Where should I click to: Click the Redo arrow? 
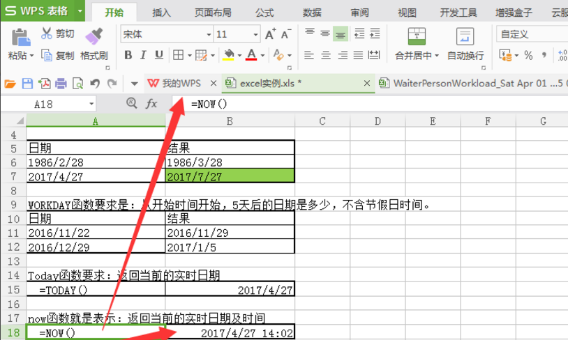pyautogui.click(x=112, y=84)
